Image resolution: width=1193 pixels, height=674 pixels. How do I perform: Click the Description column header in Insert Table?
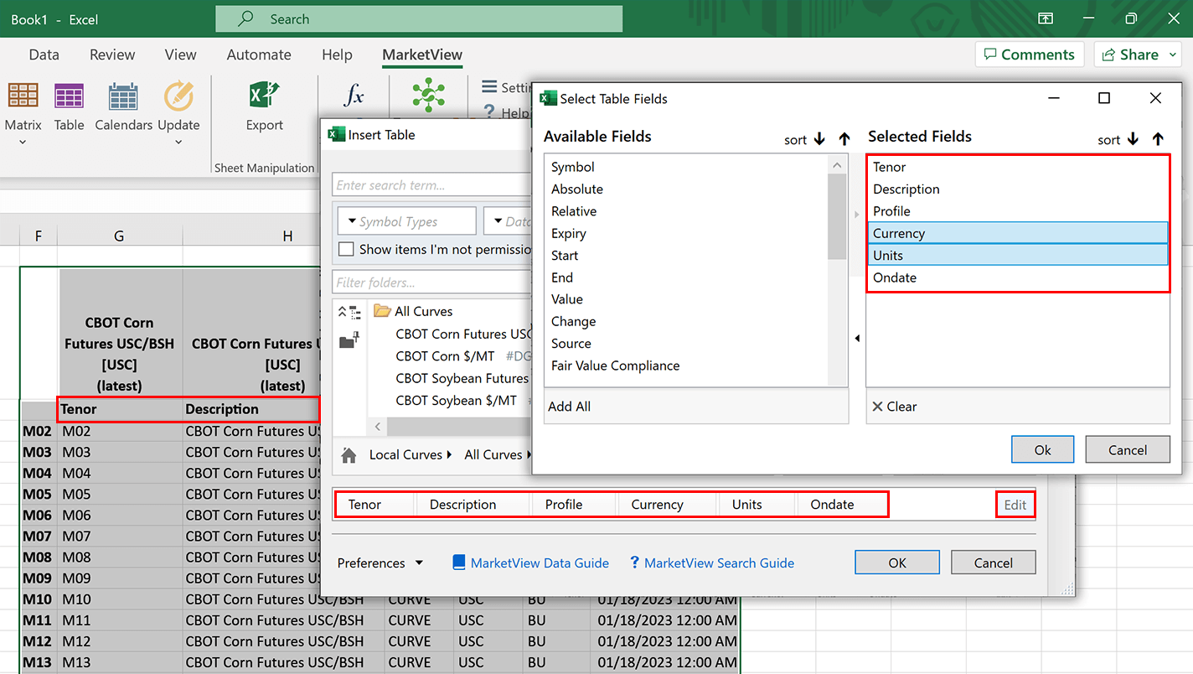473,505
